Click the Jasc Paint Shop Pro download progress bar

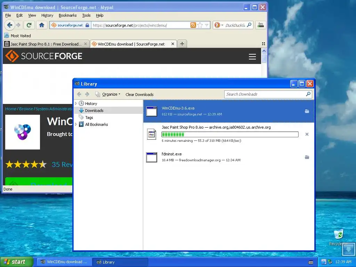[x=230, y=134]
